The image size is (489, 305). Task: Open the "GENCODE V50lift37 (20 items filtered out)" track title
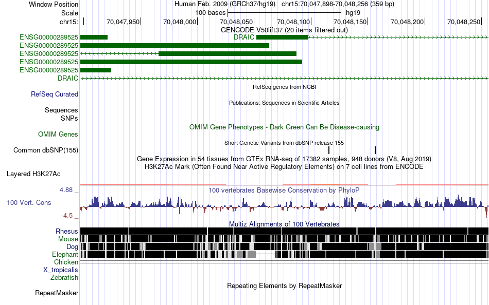[x=284, y=30]
